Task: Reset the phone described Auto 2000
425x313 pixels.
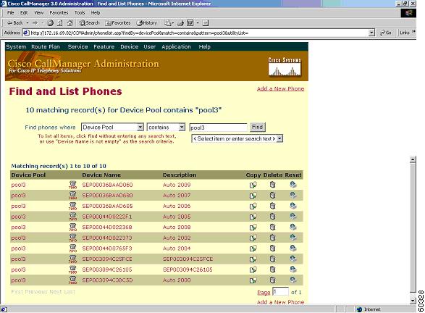Action: tap(293, 280)
